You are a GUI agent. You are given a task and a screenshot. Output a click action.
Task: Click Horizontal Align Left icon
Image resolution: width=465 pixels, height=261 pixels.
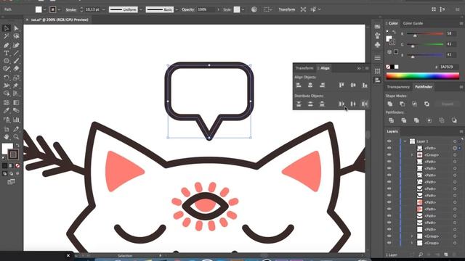click(x=299, y=86)
